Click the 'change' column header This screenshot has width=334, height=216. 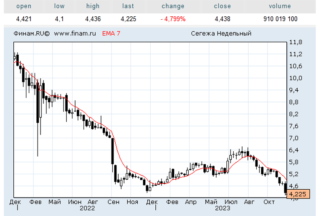[173, 6]
